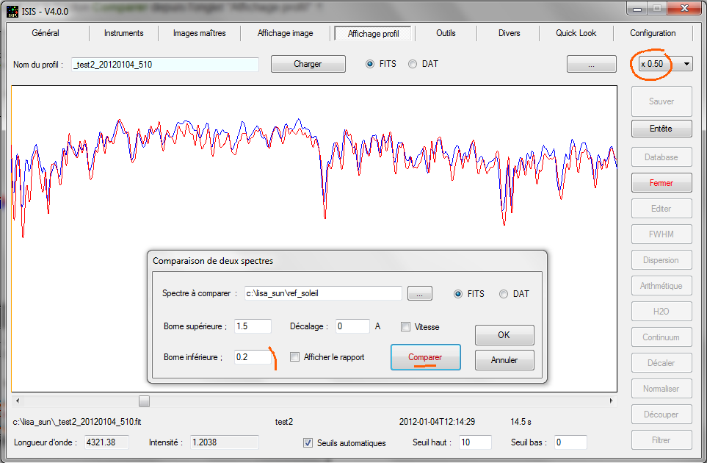
Task: Click the object name test2 in status line
Action: tap(284, 422)
